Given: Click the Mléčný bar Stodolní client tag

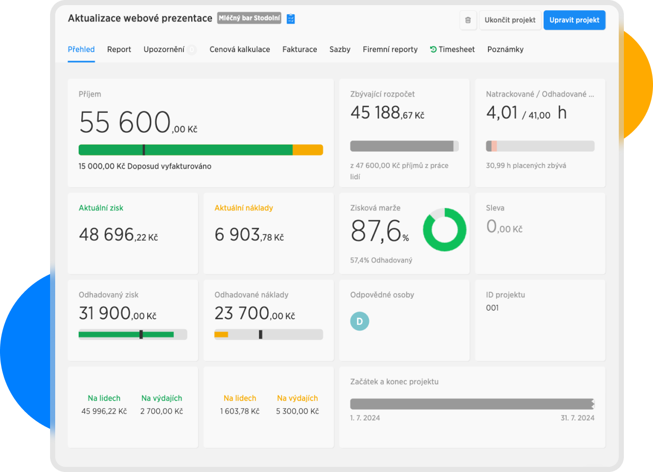Looking at the screenshot, I should (x=249, y=18).
